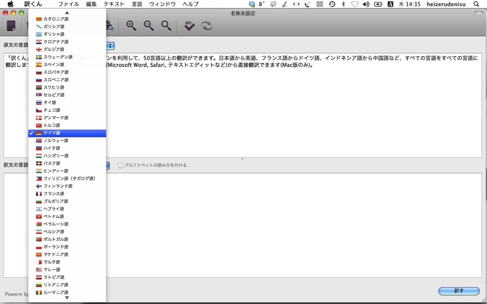Open the テキスト menu
This screenshot has width=487, height=304.
point(114,4)
